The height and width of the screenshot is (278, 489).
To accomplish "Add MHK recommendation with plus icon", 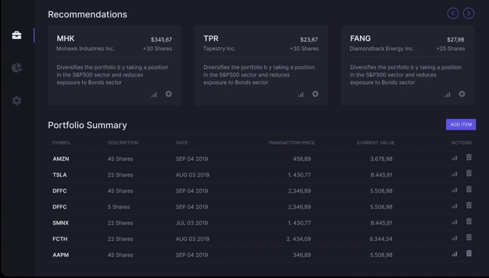I will [168, 94].
